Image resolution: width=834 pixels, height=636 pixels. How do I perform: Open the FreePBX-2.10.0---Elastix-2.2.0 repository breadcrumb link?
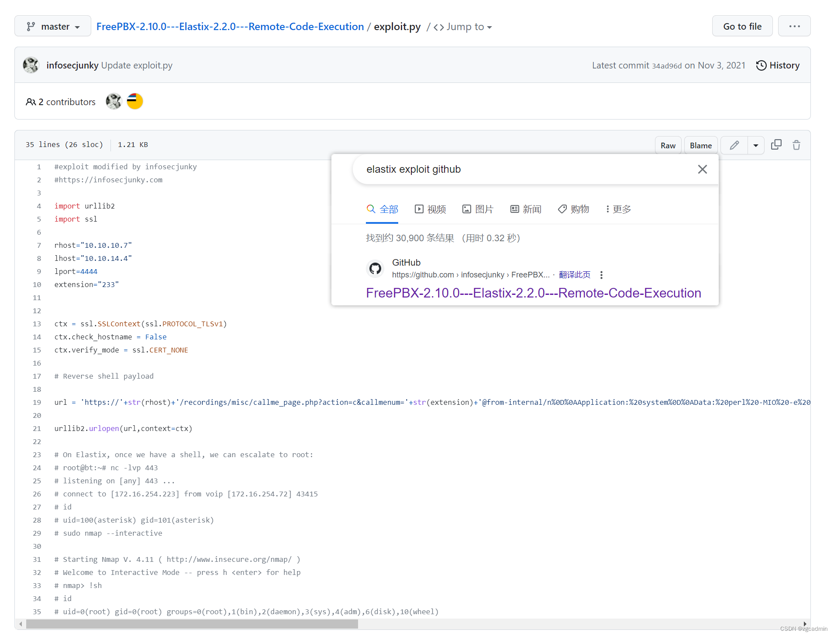point(230,27)
